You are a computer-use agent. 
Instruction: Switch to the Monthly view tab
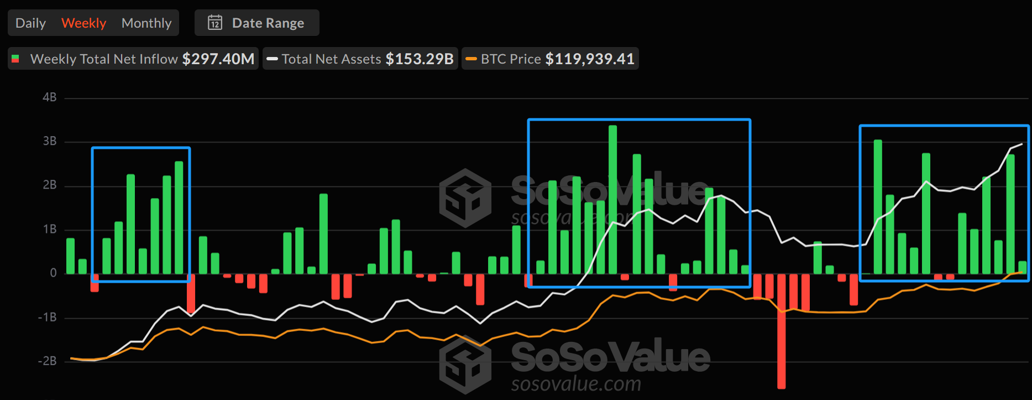(x=146, y=23)
